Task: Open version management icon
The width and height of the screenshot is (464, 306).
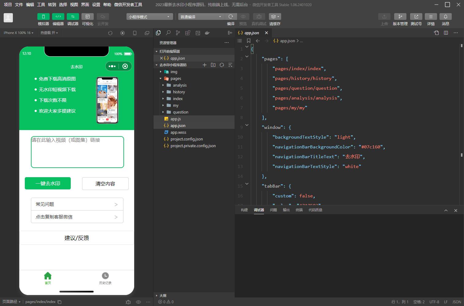Action: tap(400, 17)
